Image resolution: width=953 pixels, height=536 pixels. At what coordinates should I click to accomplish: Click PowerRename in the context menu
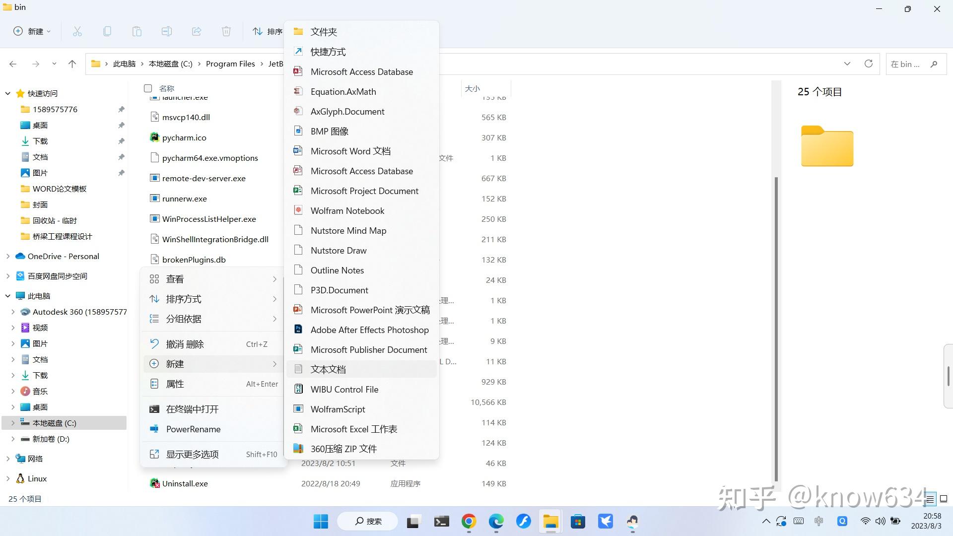(x=213, y=429)
